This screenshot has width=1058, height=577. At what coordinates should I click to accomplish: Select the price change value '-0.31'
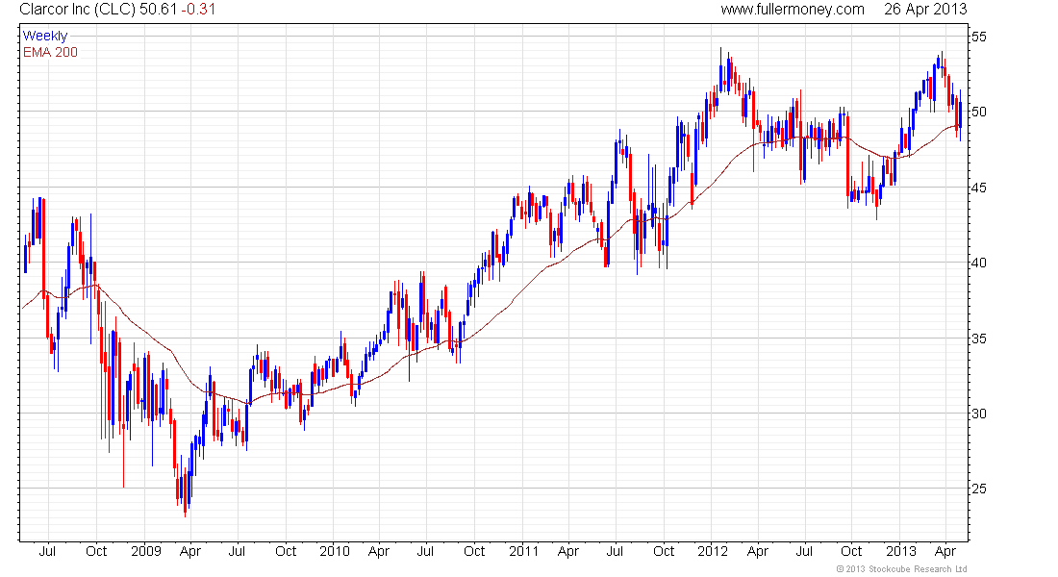coord(198,10)
